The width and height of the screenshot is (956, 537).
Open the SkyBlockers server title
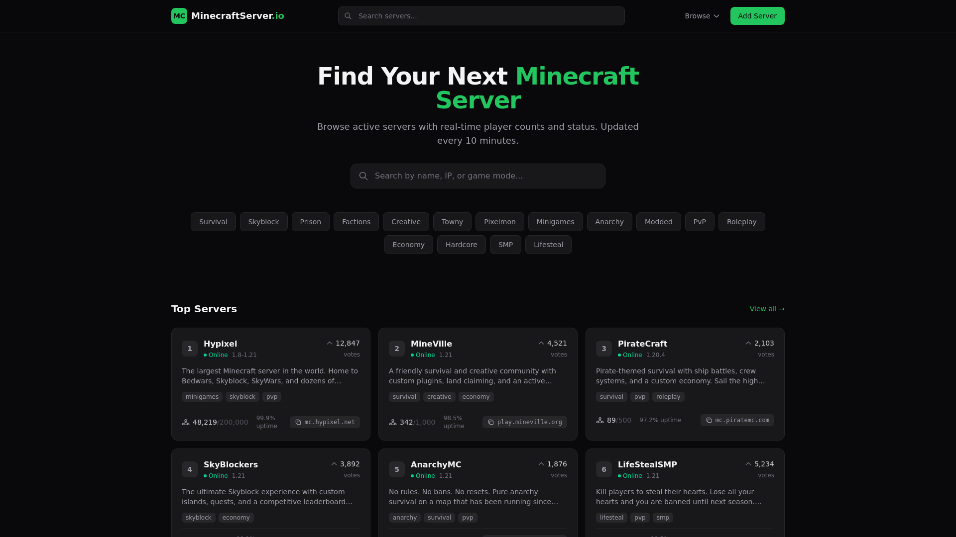pos(231,464)
